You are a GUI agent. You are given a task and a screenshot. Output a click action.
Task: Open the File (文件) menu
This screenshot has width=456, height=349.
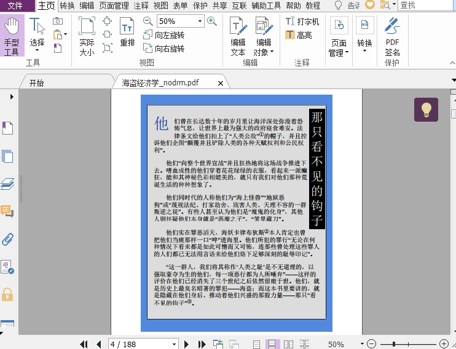click(15, 6)
